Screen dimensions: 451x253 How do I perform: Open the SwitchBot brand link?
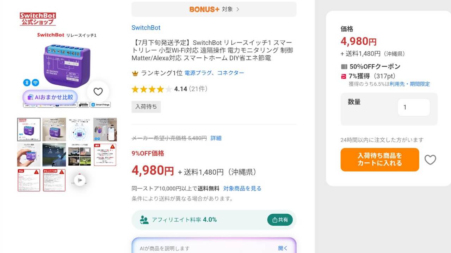point(146,28)
